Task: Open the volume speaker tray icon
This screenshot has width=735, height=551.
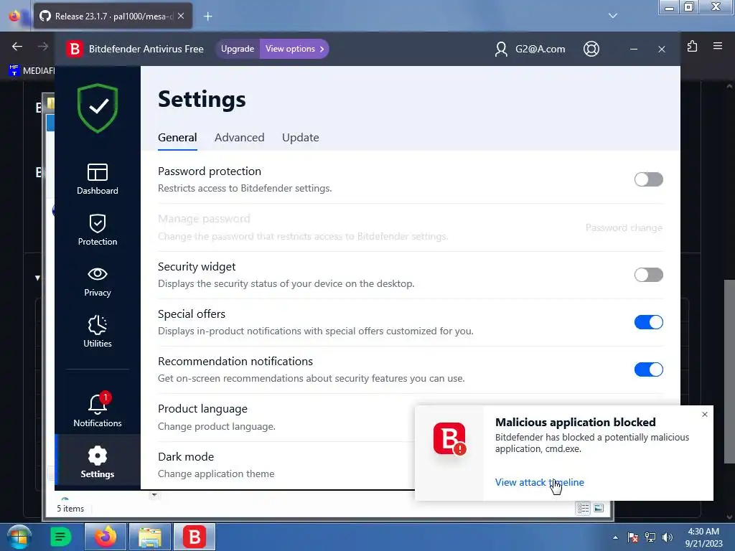Action: [668, 537]
